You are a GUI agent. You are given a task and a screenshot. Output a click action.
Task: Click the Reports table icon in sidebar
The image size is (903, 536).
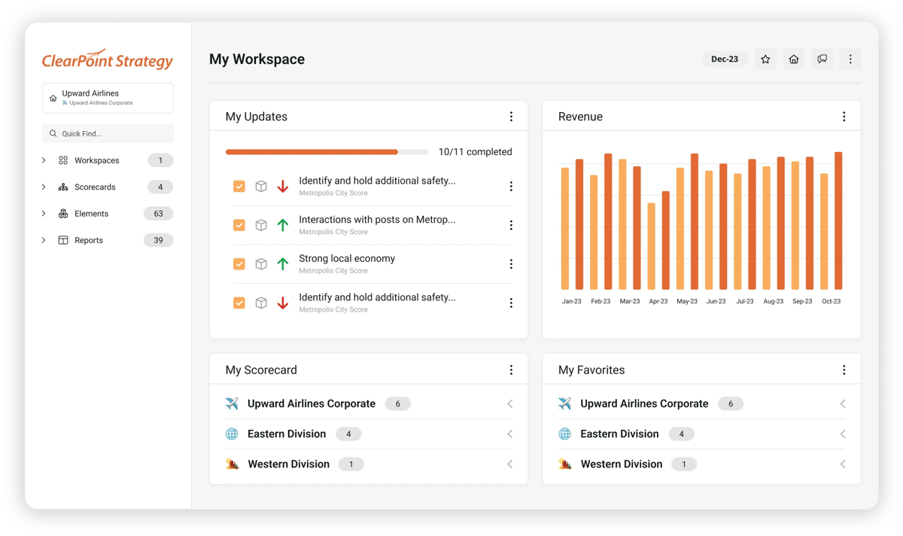pos(63,240)
